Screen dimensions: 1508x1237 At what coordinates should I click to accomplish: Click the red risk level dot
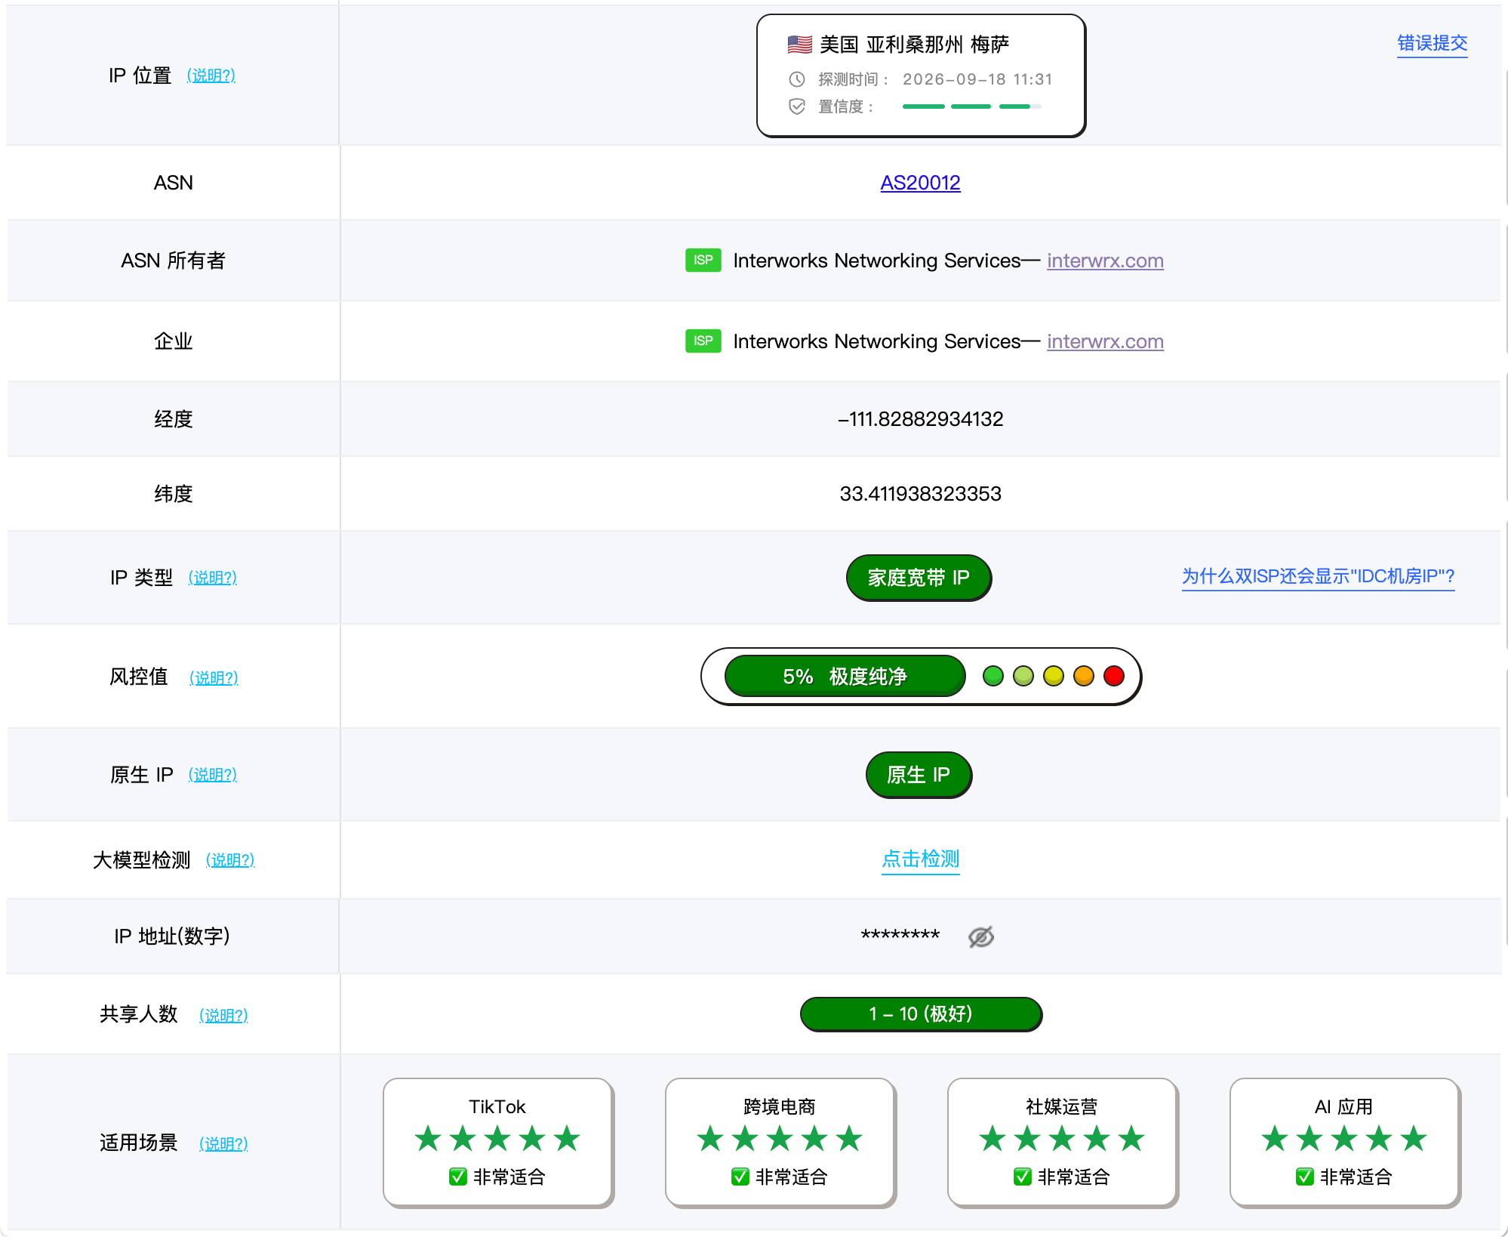click(1113, 676)
